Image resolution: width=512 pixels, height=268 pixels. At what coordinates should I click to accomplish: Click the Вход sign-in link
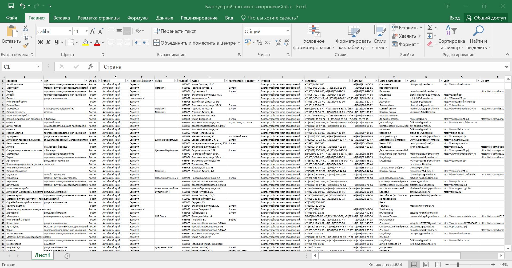tap(454, 18)
